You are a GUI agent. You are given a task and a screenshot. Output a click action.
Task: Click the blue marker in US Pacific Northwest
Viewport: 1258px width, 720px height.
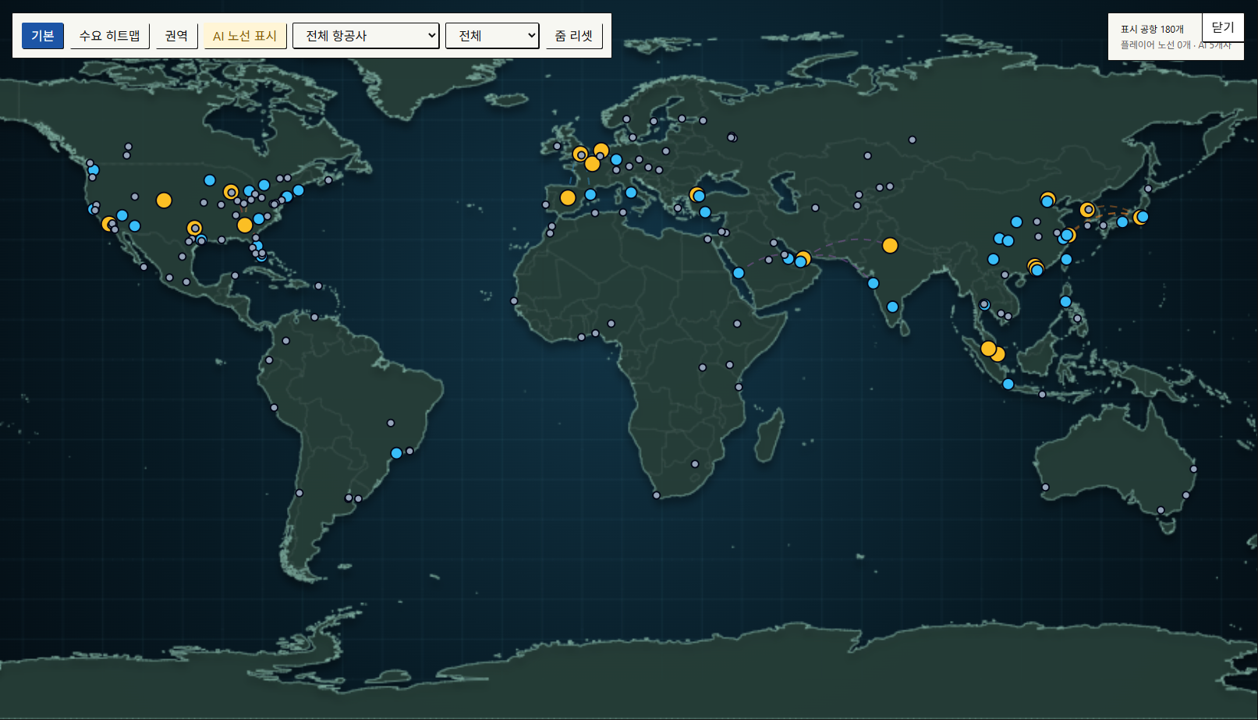94,170
